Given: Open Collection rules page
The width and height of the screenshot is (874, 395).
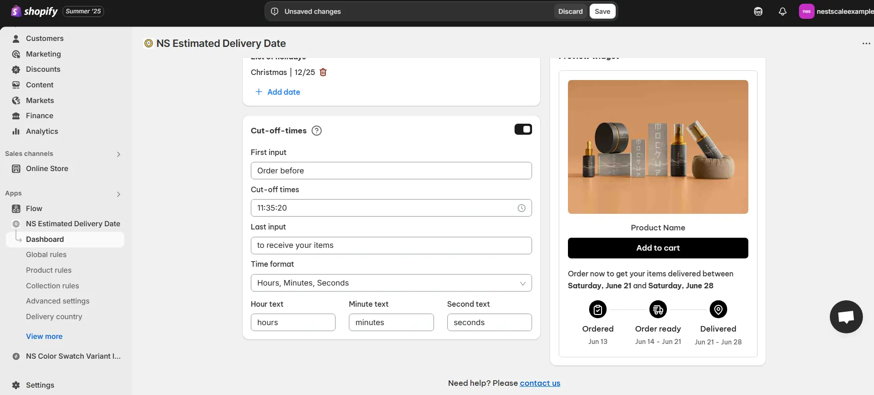Looking at the screenshot, I should (52, 286).
